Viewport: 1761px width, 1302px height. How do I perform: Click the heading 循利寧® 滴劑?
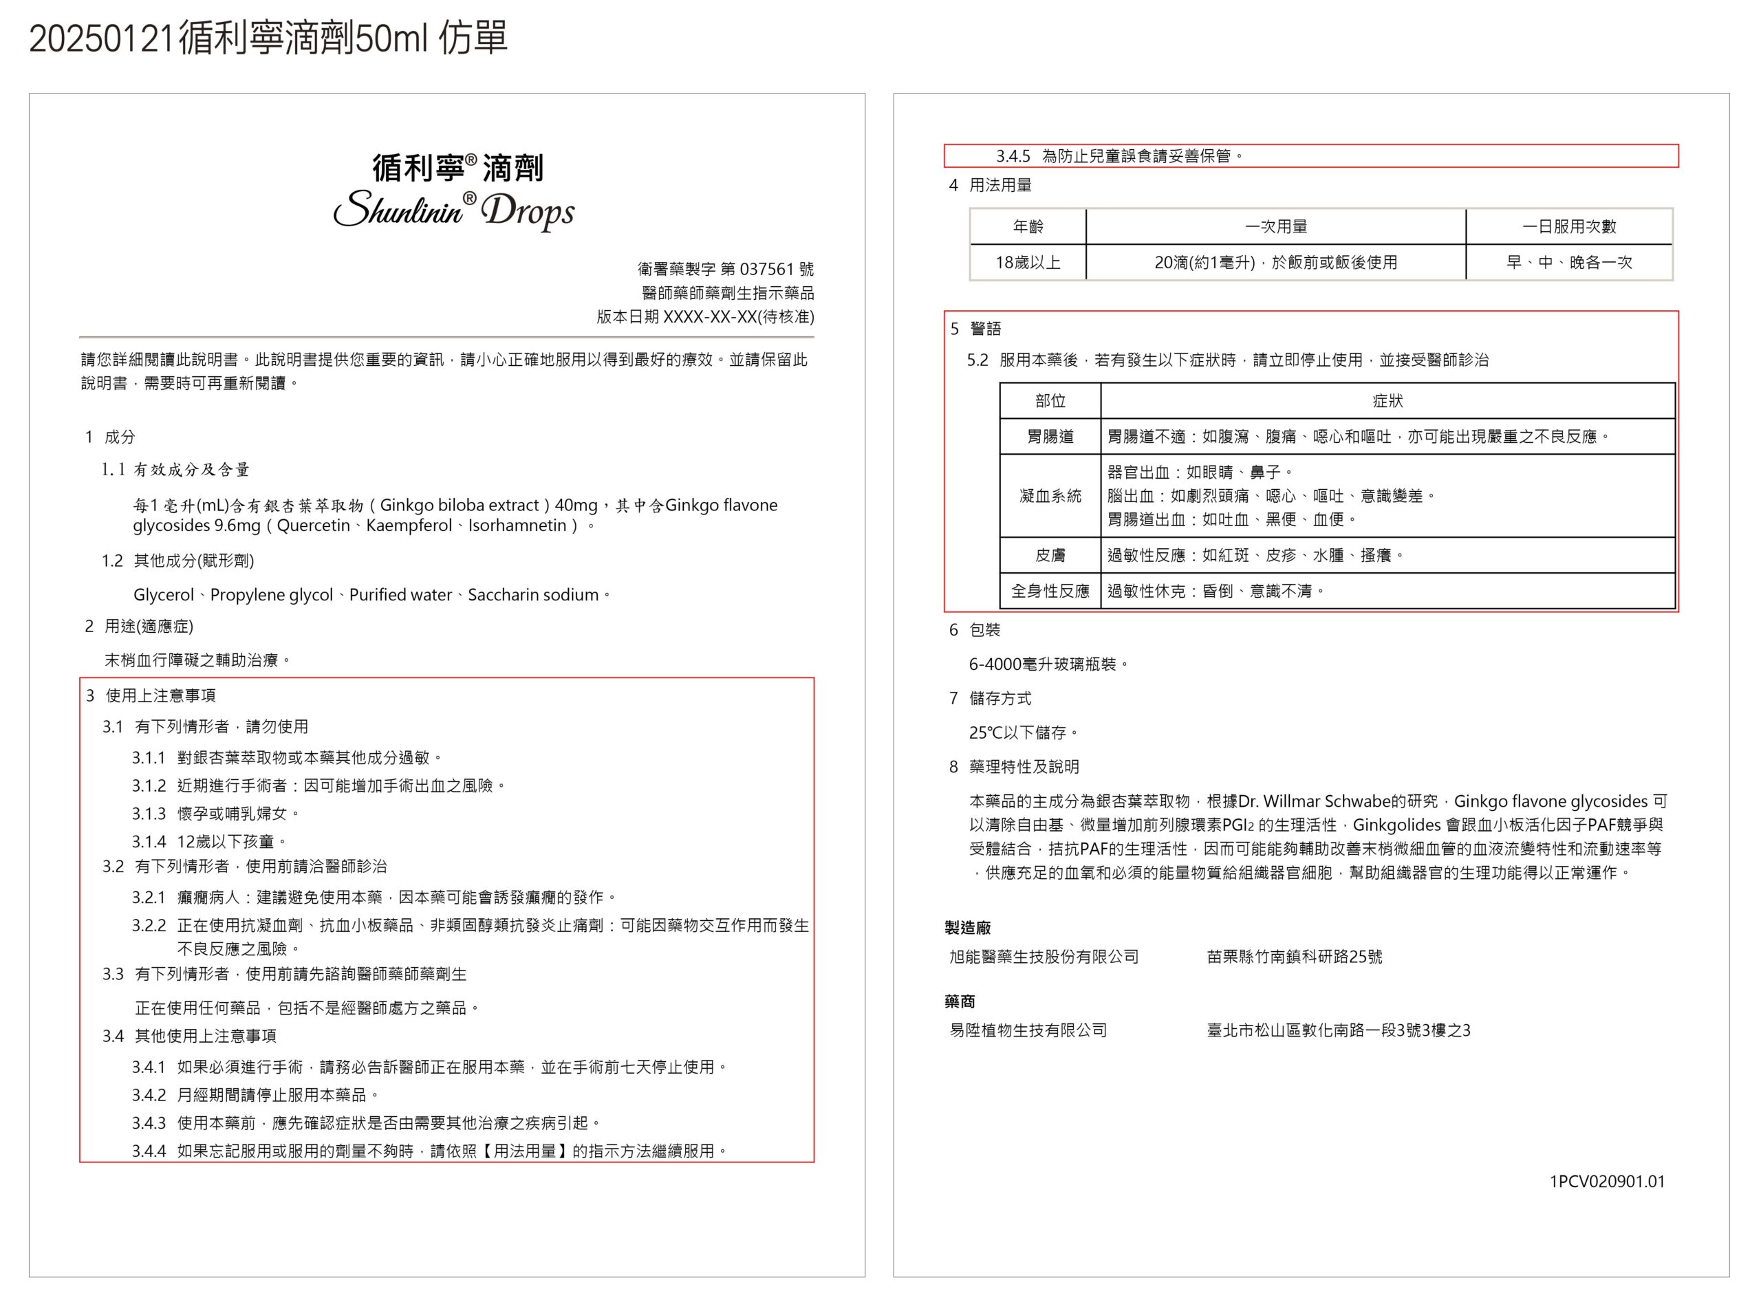458,167
